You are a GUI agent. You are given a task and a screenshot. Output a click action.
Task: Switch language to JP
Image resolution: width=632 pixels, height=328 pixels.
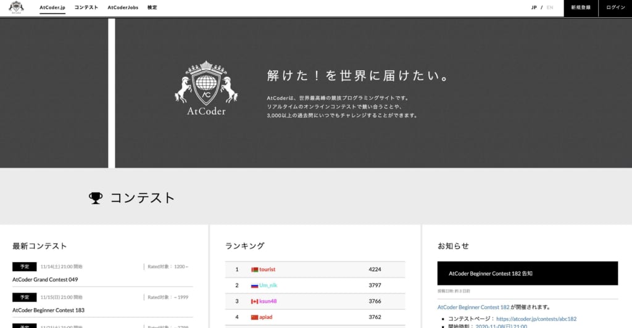tap(534, 7)
